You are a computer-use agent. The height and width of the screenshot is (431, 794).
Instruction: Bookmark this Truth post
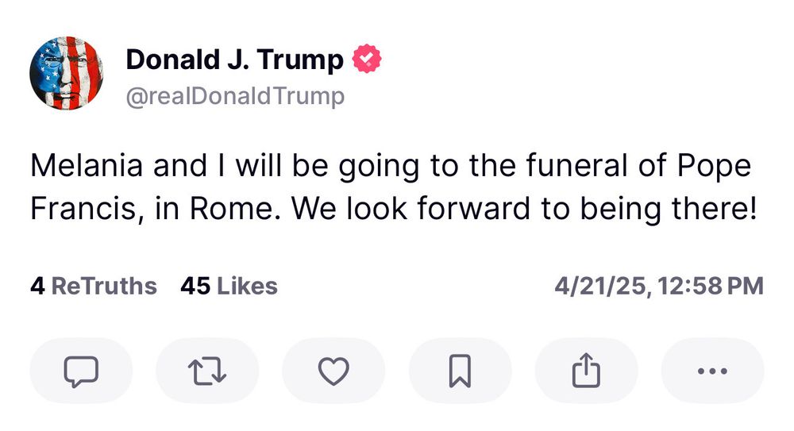[x=461, y=370]
